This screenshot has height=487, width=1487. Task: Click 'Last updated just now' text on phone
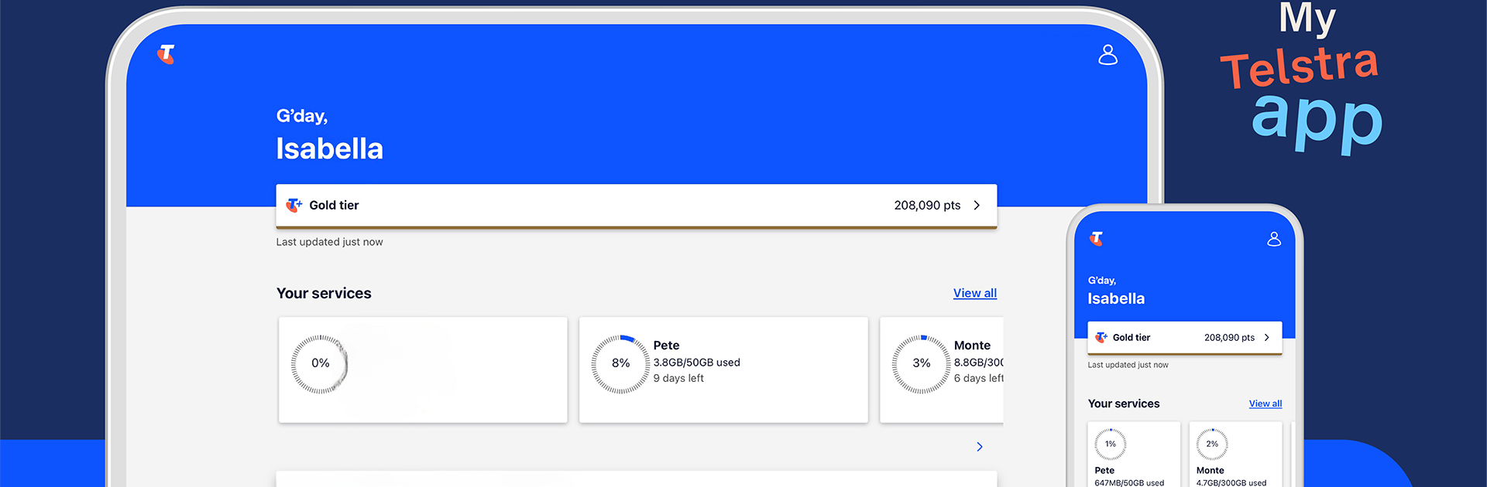1128,365
